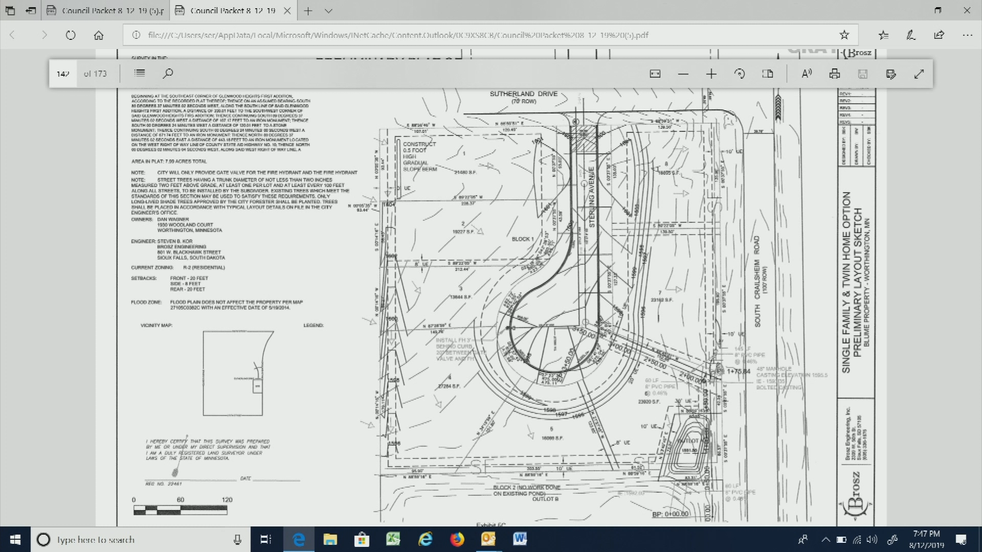Open Task View from the taskbar
Image resolution: width=982 pixels, height=552 pixels.
pos(265,539)
